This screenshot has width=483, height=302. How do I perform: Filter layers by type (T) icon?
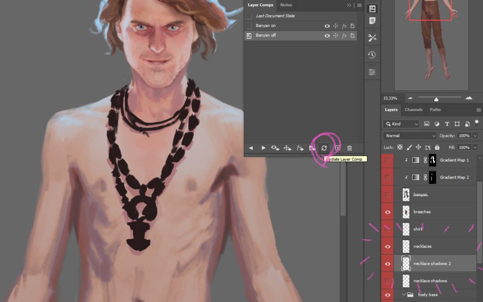tap(447, 124)
